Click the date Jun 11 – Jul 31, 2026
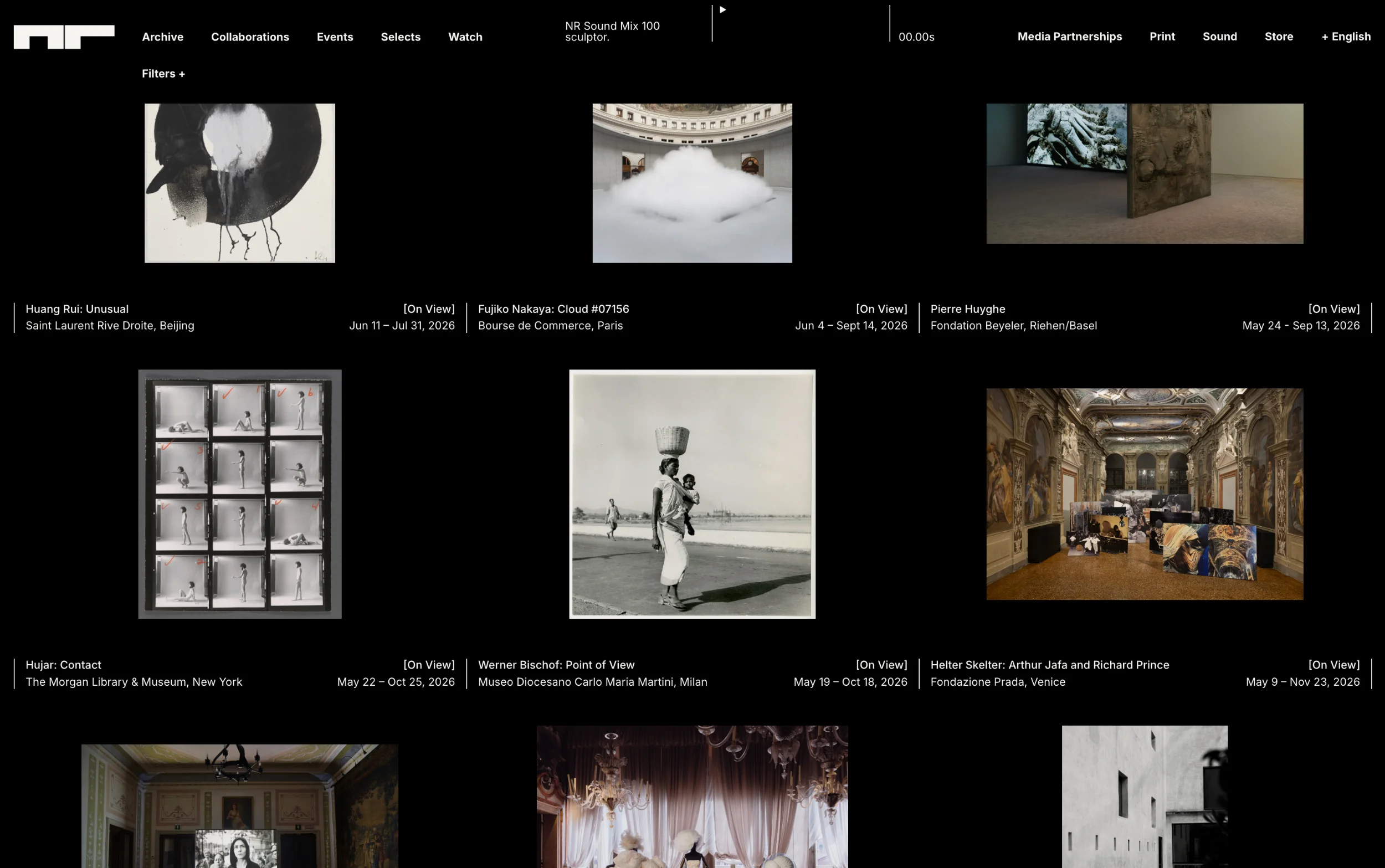Viewport: 1385px width, 868px height. (402, 326)
